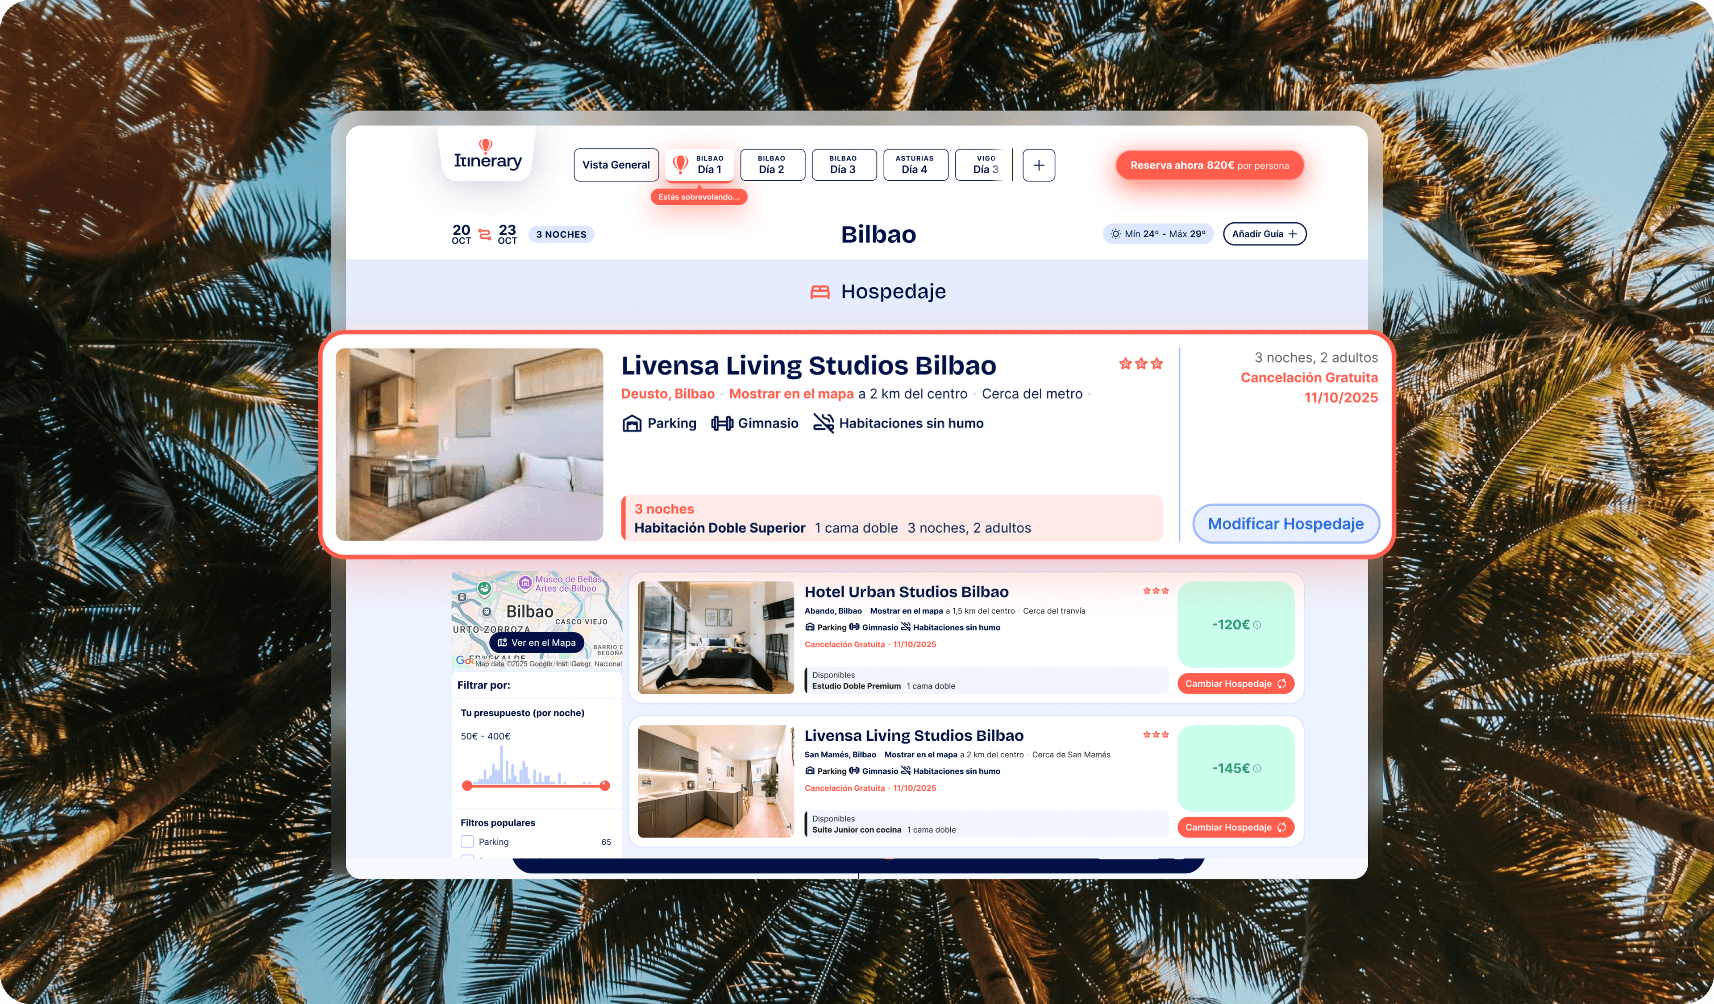The width and height of the screenshot is (1714, 1004).
Task: Click Modificar Hospedaje button
Action: (x=1285, y=523)
